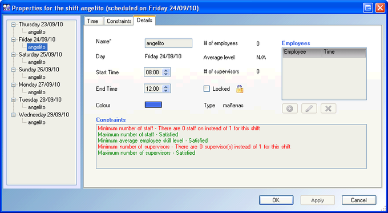Image resolution: width=388 pixels, height=213 pixels.
Task: Click 'Minimum average employee skill level' line
Action: point(153,140)
